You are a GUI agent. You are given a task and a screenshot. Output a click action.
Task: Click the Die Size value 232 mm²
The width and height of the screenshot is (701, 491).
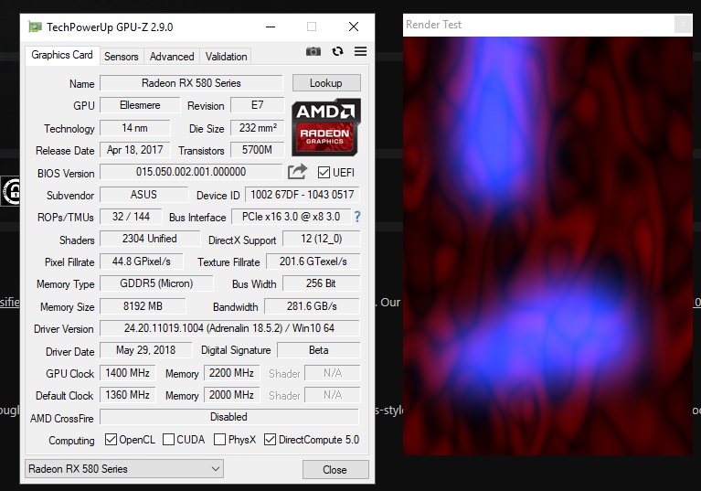[x=258, y=128]
